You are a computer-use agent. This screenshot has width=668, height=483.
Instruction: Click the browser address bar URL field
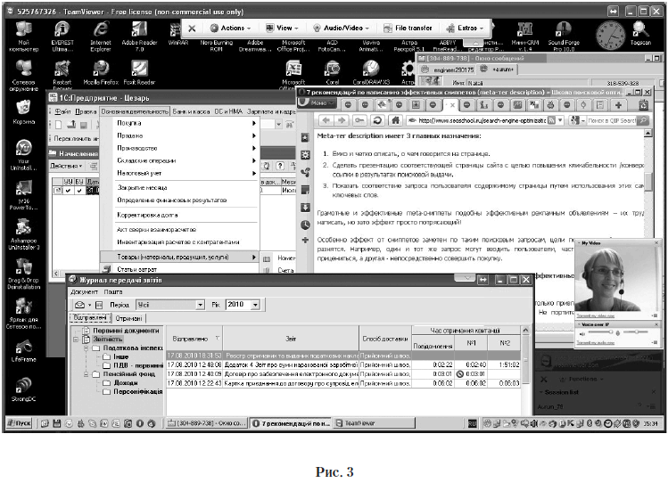pyautogui.click(x=482, y=120)
